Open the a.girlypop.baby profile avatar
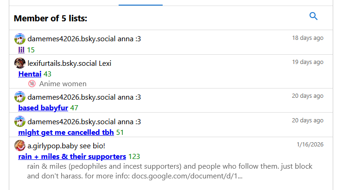The width and height of the screenshot is (342, 190). [x=20, y=146]
